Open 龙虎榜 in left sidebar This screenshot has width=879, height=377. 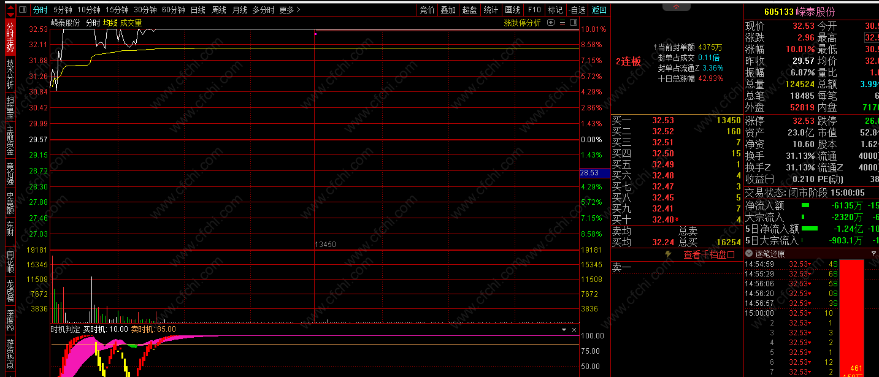click(x=10, y=292)
